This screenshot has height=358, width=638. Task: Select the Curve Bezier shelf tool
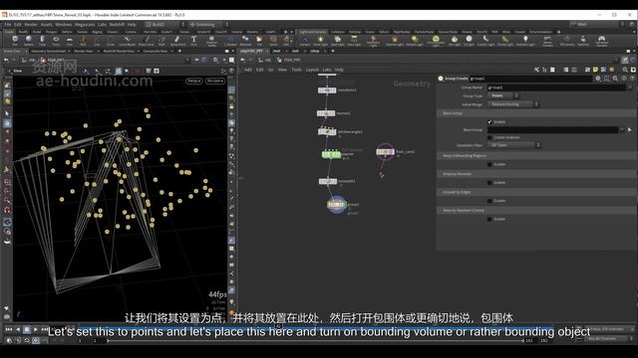click(x=127, y=40)
